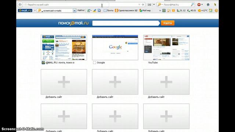The height and width of the screenshot is (132, 235).
Task: Click the mail.ru logo on the toolbar
Action: click(25, 11)
